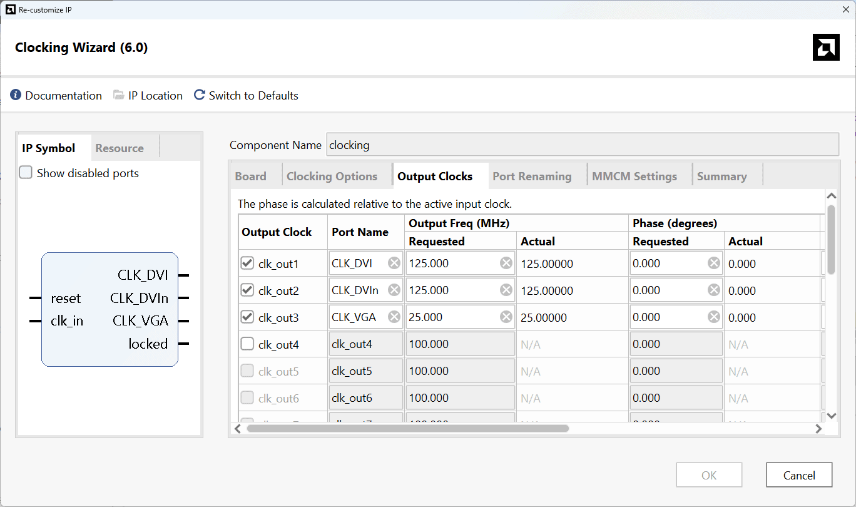
Task: Toggle the Show disabled ports checkbox
Action: [x=26, y=173]
